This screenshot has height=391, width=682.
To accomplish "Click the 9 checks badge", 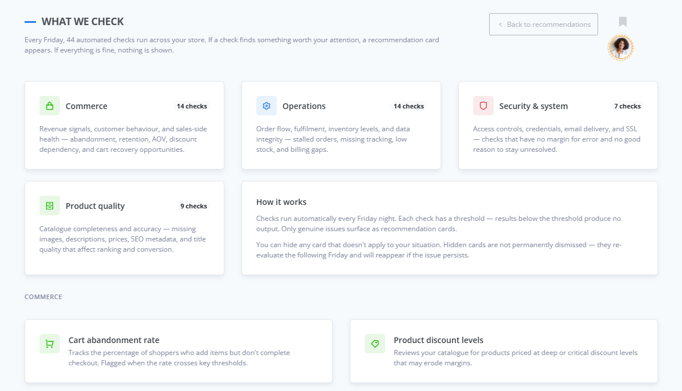I will pos(193,206).
